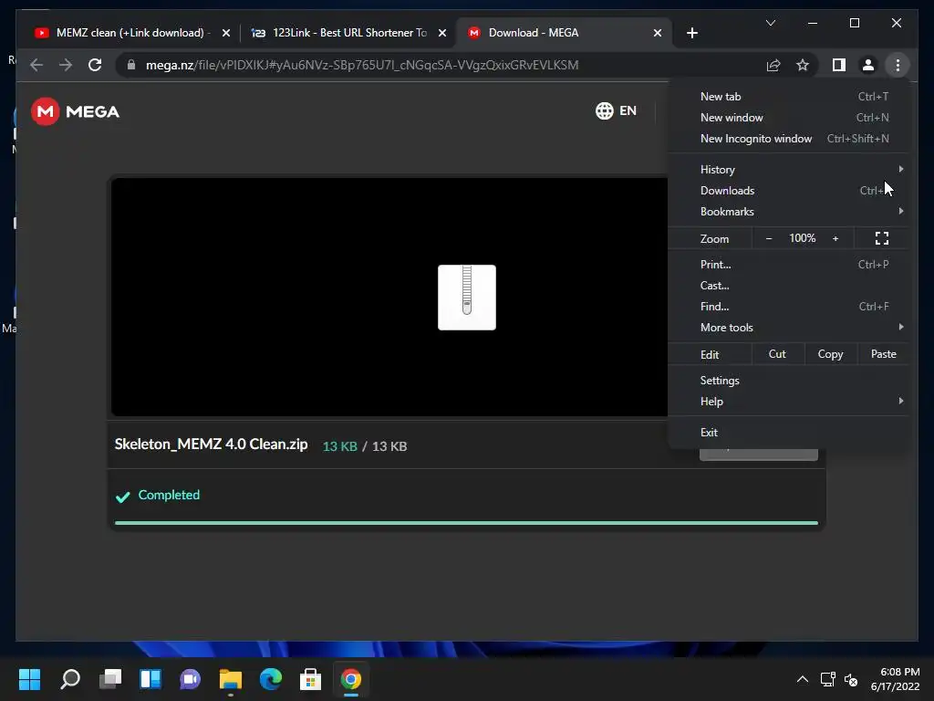Screen dimensions: 934x701
Task: Open Task View on taskbar
Action: coord(110,679)
